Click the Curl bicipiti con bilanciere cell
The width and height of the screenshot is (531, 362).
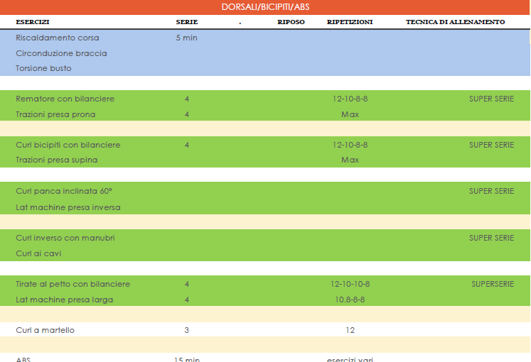(x=68, y=145)
